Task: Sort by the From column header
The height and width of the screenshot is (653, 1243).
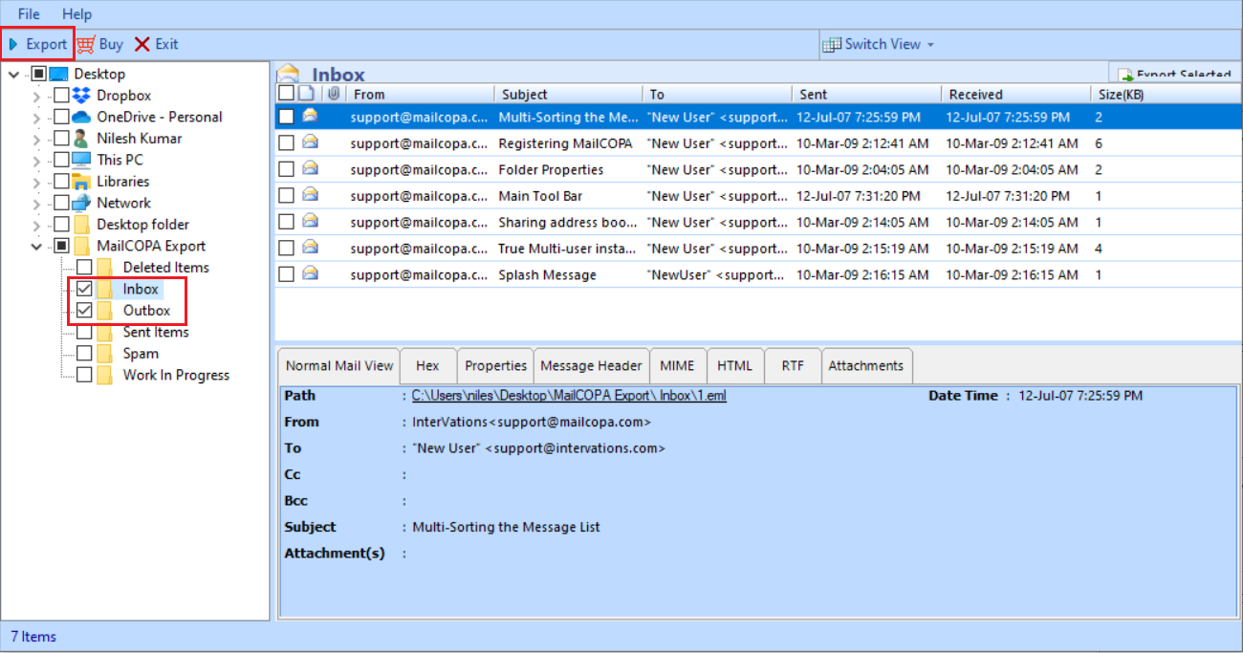Action: 420,94
